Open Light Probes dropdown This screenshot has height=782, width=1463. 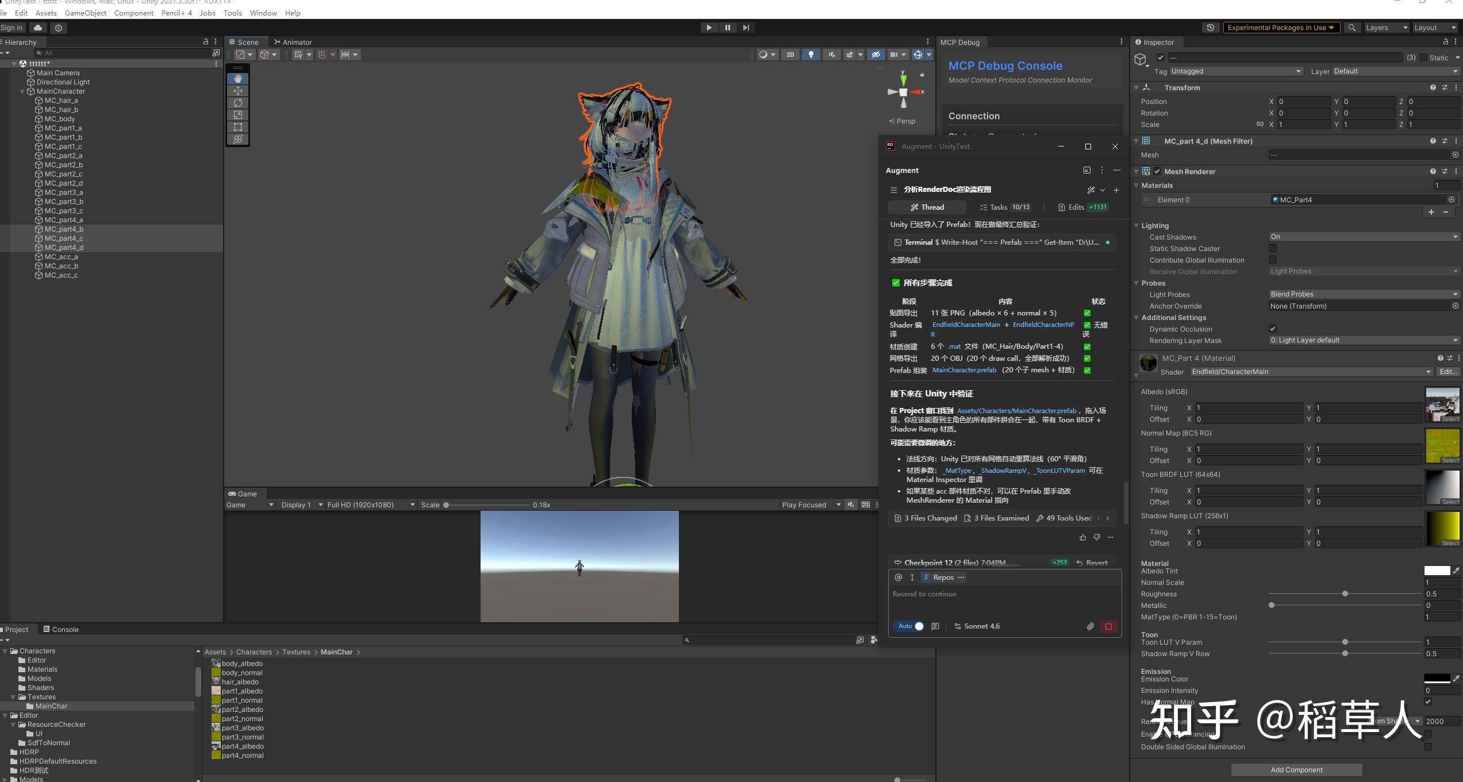pyautogui.click(x=1364, y=294)
